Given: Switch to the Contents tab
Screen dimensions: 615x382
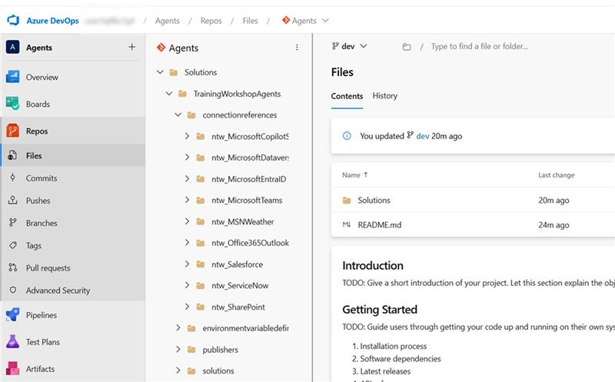Looking at the screenshot, I should (x=347, y=96).
